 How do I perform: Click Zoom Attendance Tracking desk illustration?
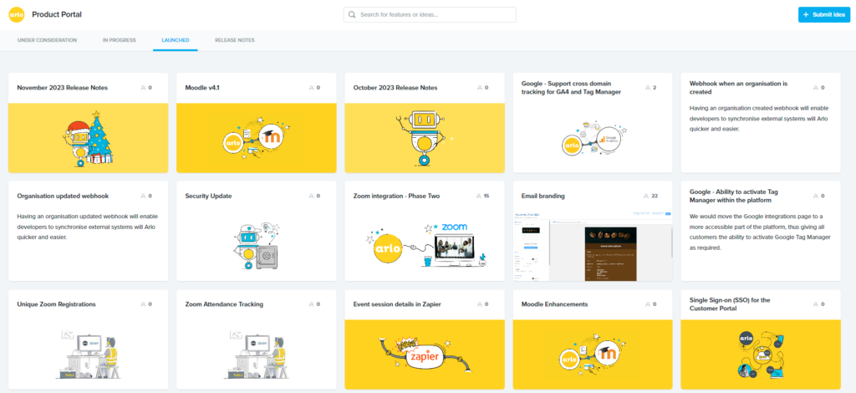(x=257, y=355)
